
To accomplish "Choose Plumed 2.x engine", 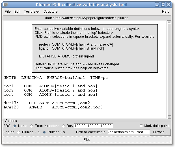I will (44, 132).
